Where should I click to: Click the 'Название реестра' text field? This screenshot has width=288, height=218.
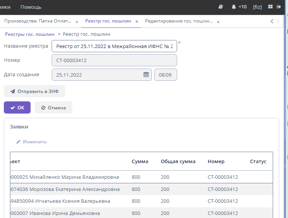click(x=114, y=46)
